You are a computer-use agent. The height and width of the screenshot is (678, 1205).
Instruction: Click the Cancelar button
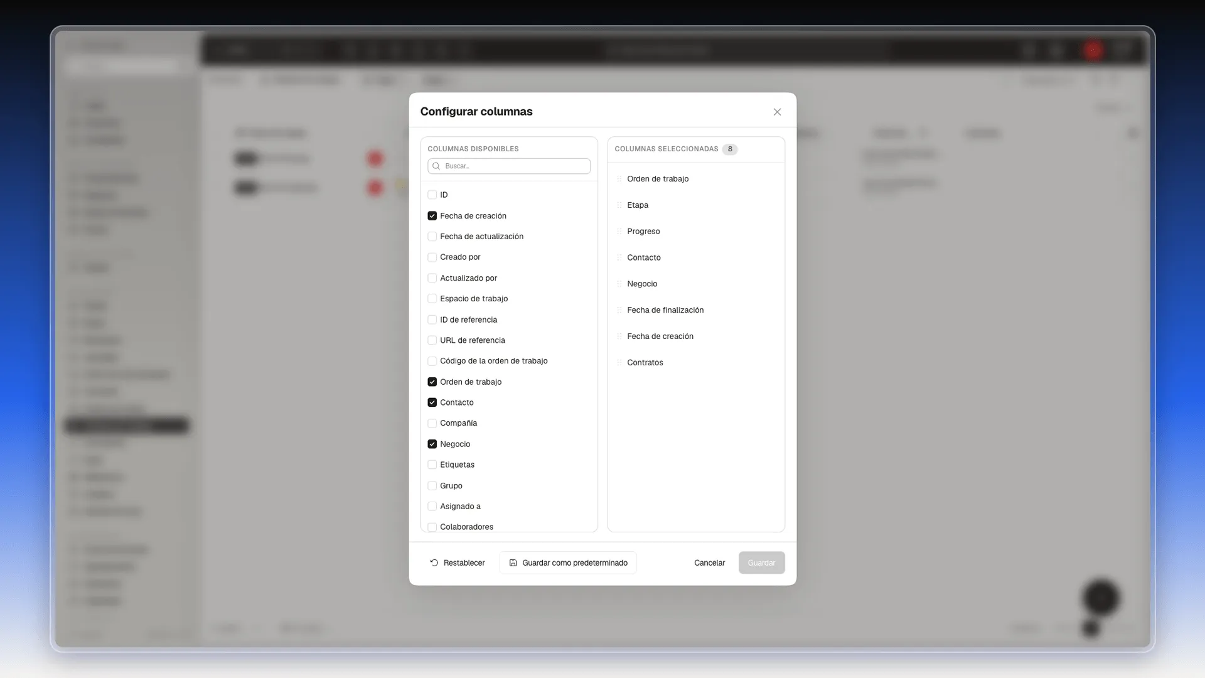click(709, 563)
